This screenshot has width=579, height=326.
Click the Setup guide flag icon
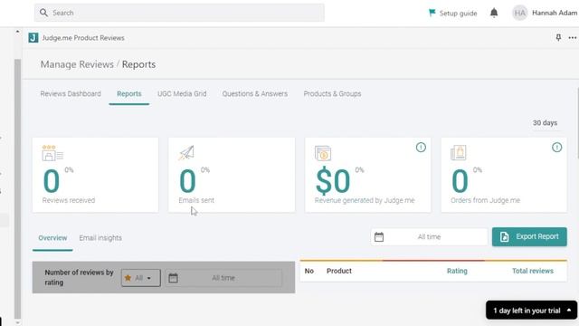432,13
